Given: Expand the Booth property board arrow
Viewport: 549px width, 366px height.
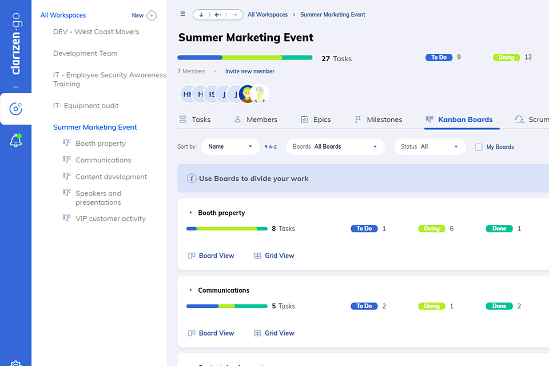Looking at the screenshot, I should coord(191,213).
